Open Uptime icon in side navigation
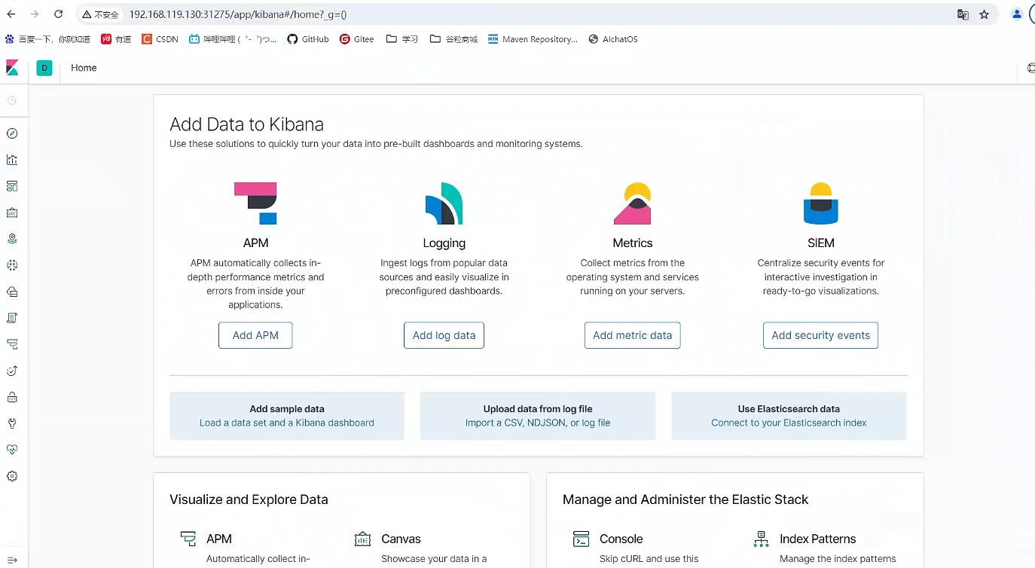Viewport: 1035px width, 568px height. (x=12, y=371)
